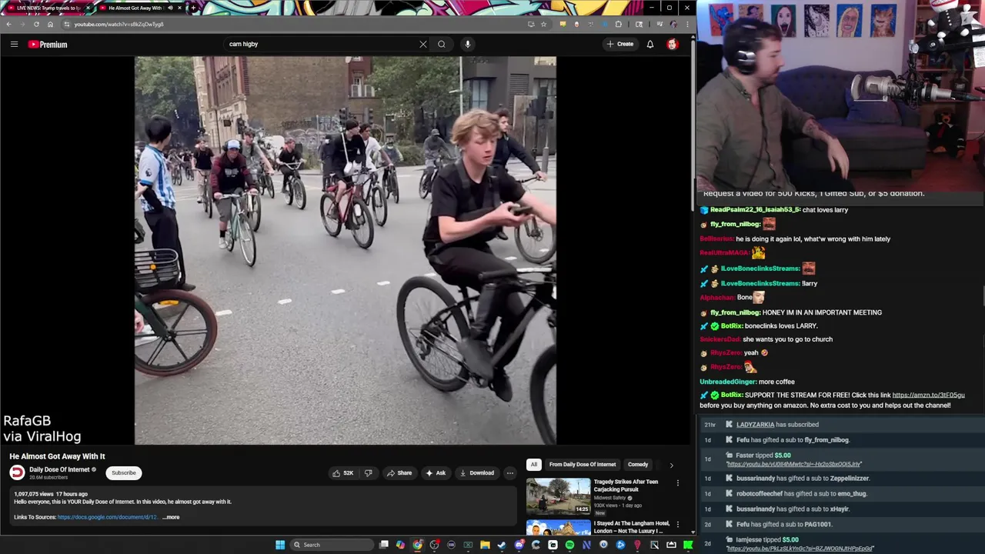Open the Chrome extensions puzzle icon
This screenshot has width=985, height=554.
[x=618, y=24]
